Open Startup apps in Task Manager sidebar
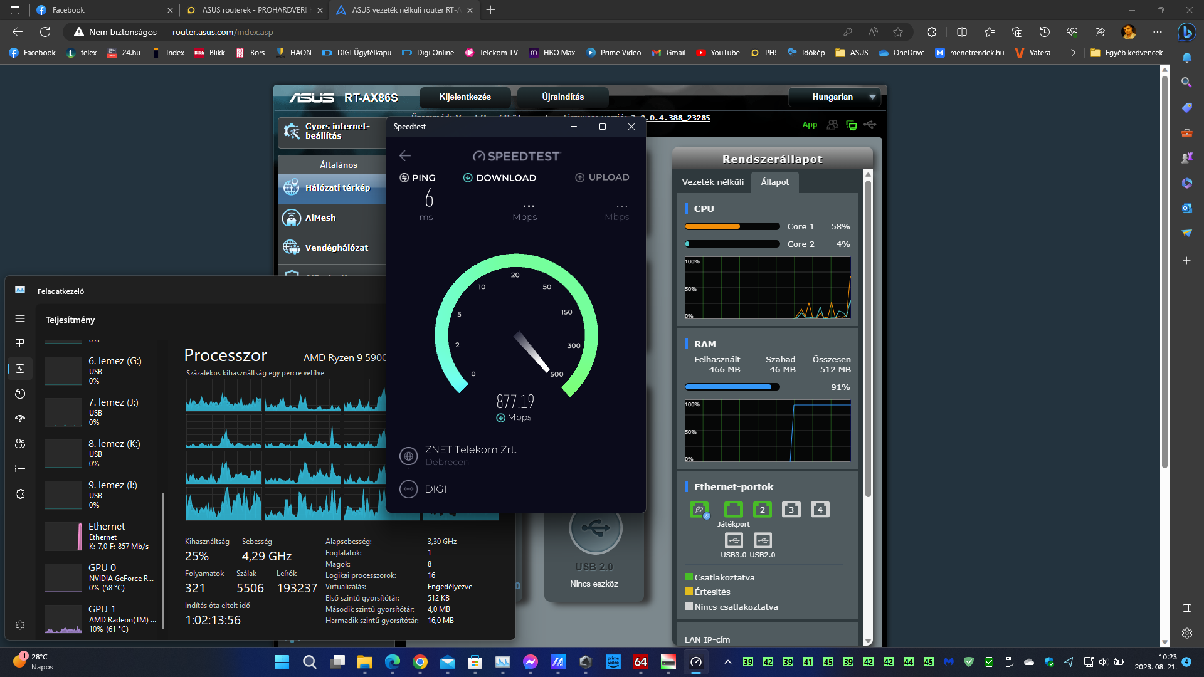The height and width of the screenshot is (677, 1204). pyautogui.click(x=20, y=418)
